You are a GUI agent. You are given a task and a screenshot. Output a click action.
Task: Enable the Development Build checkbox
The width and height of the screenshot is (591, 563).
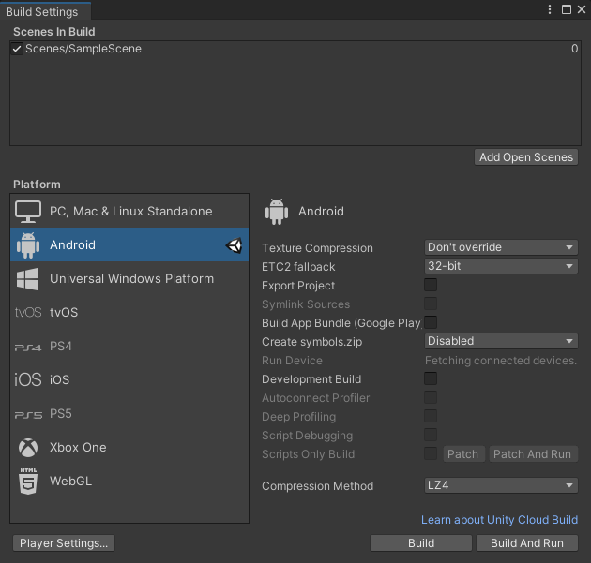[x=431, y=378]
